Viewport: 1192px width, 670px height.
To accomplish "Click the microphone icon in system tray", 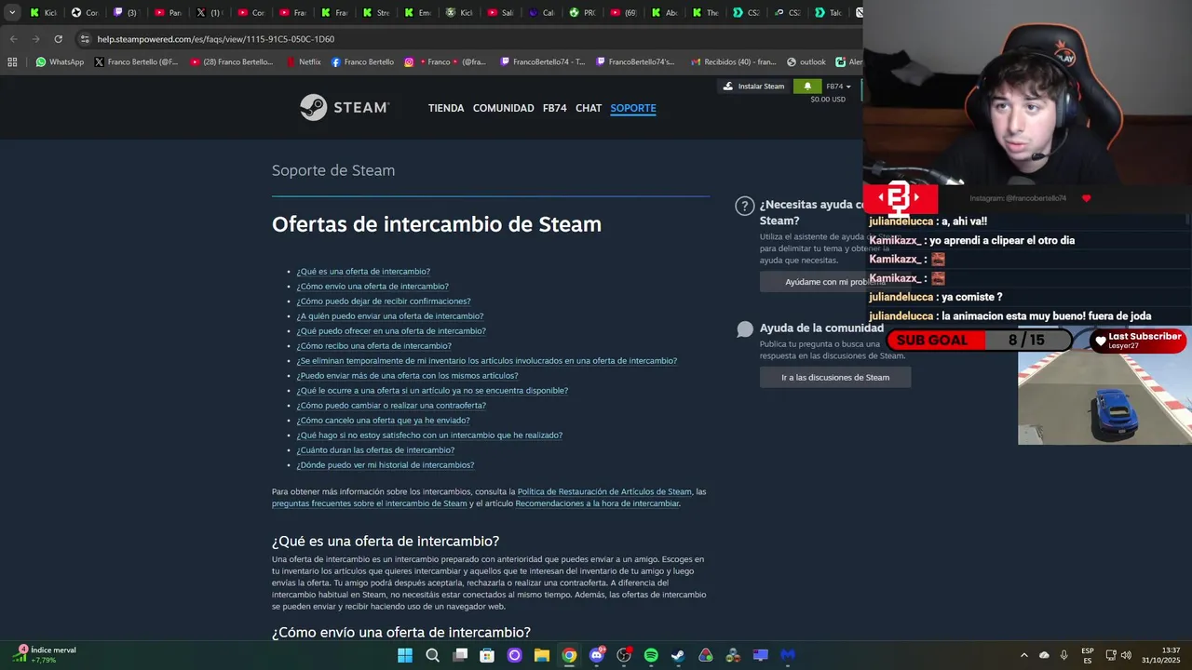I will tap(1063, 655).
